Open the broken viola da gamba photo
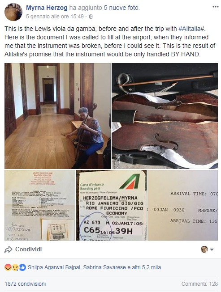The width and height of the screenshot is (221, 292). click(x=165, y=116)
